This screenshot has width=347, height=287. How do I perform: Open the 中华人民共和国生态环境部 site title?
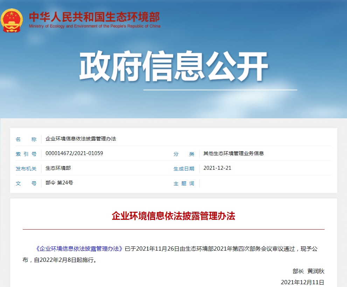tap(94, 17)
